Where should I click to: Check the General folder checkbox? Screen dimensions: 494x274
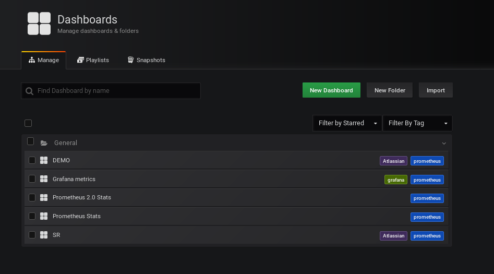click(31, 141)
